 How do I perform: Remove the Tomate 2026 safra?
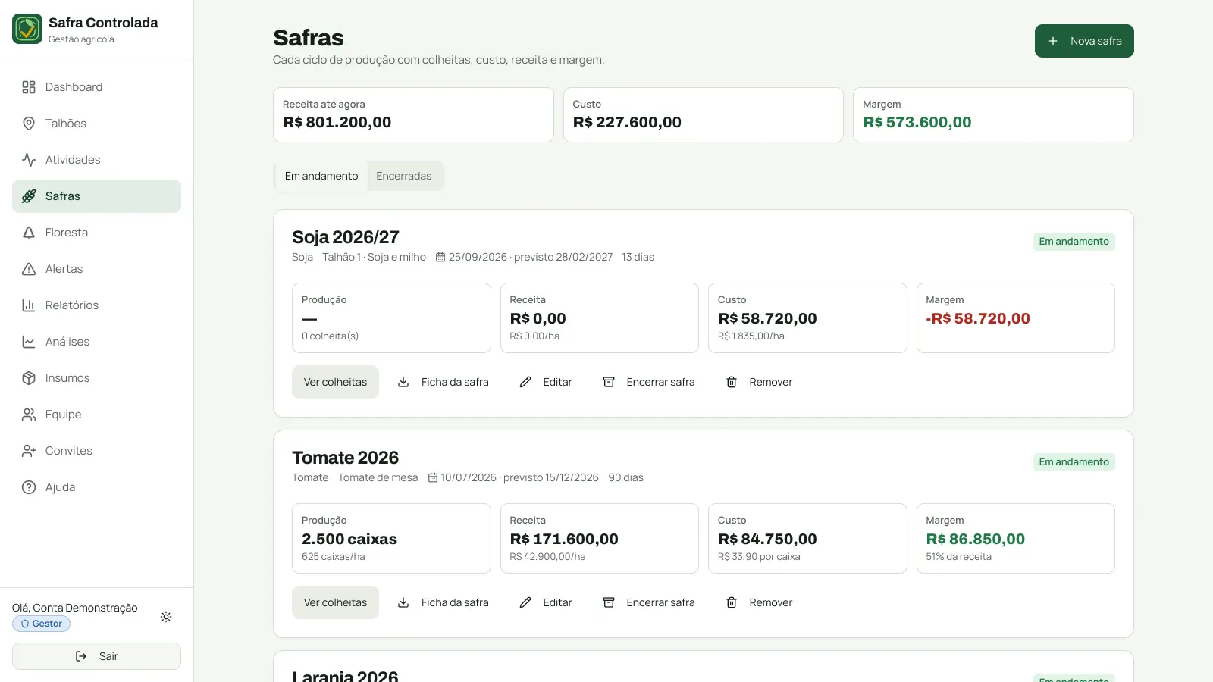[759, 602]
